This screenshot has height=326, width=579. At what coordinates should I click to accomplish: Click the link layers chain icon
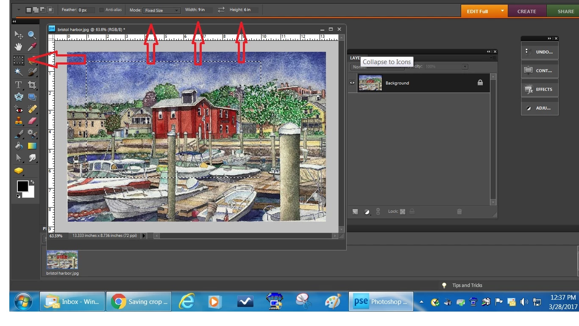point(378,211)
